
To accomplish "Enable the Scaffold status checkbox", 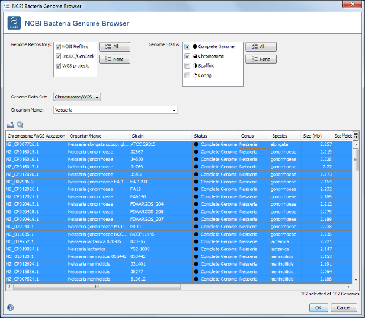I will coord(187,66).
